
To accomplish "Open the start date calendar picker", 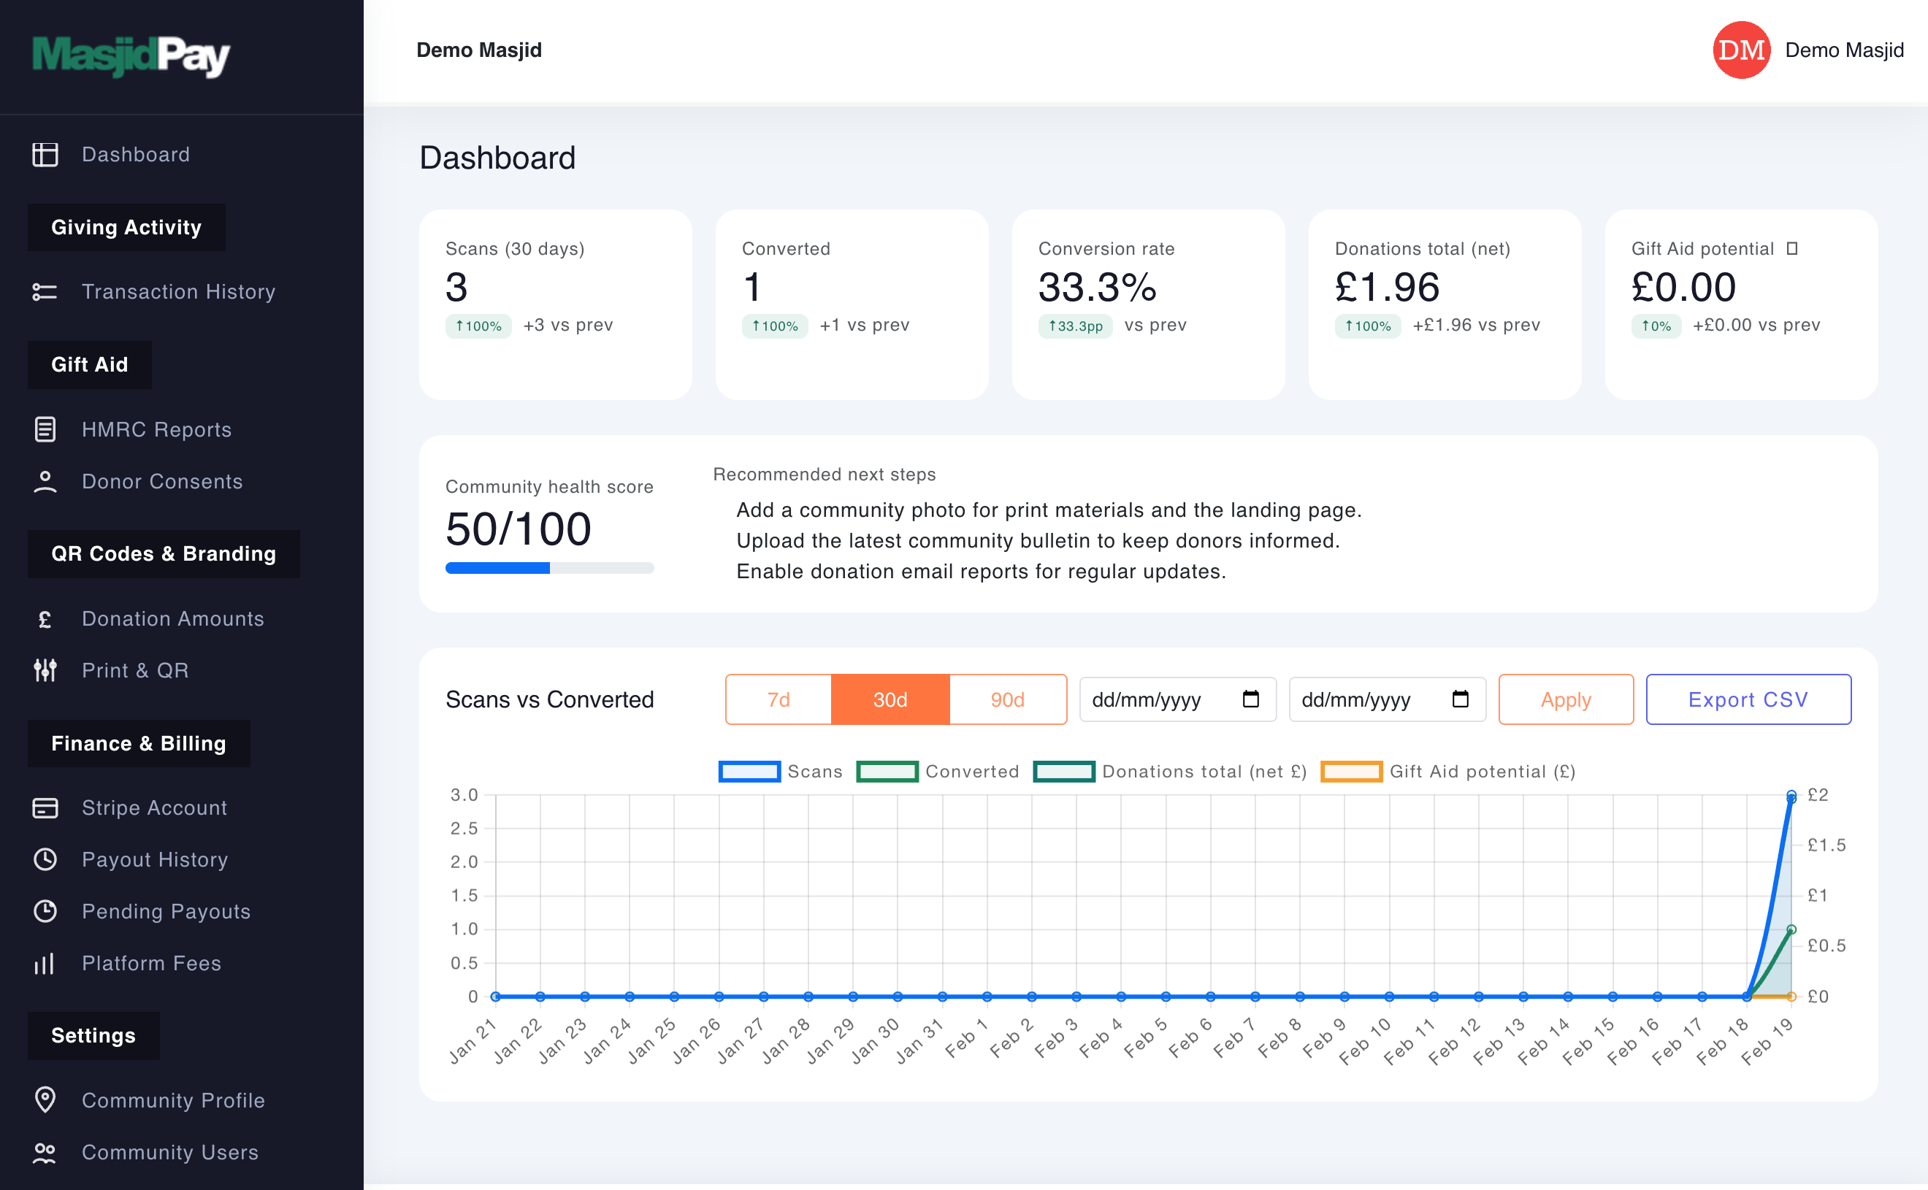I will tap(1252, 699).
